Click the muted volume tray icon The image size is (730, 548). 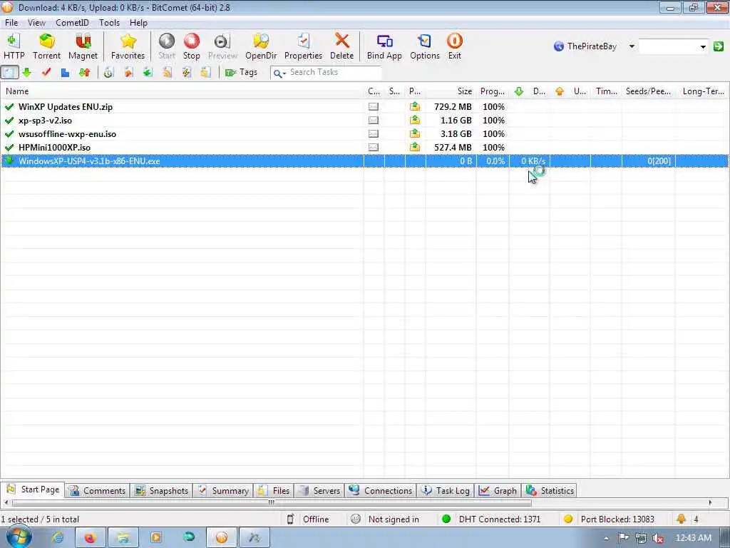[x=658, y=538]
